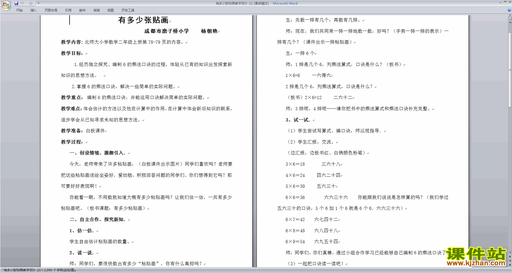Viewport: 512px width, 273px height.
Task: Jump to previous page with double-up arrow
Action: point(510,257)
